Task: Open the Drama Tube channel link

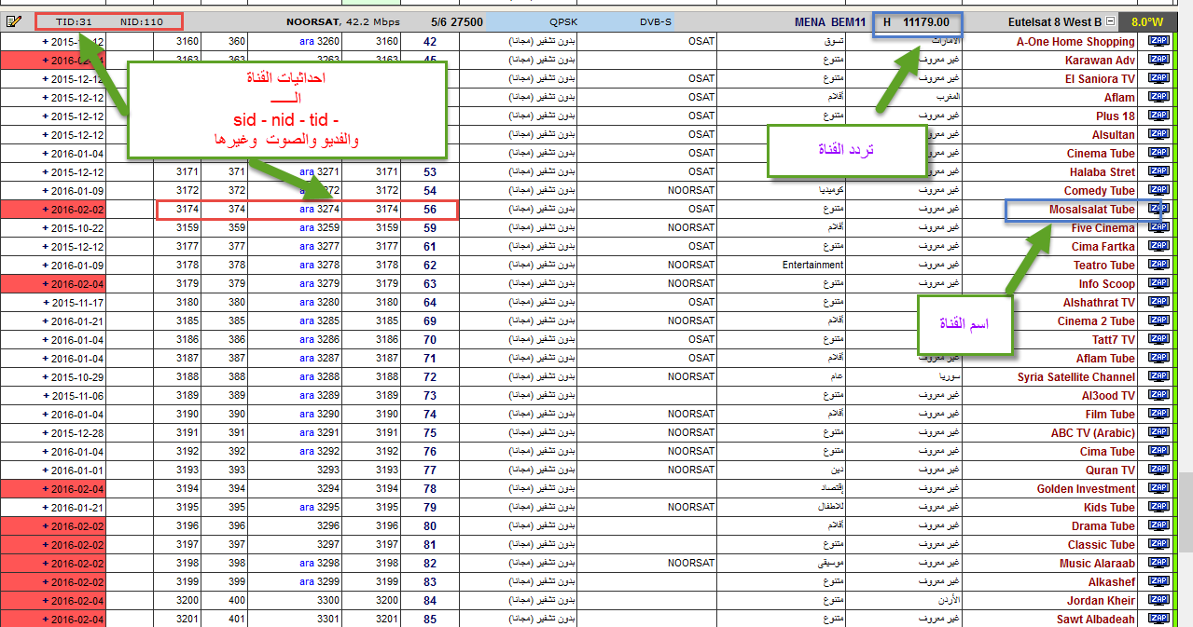Action: pyautogui.click(x=1103, y=526)
